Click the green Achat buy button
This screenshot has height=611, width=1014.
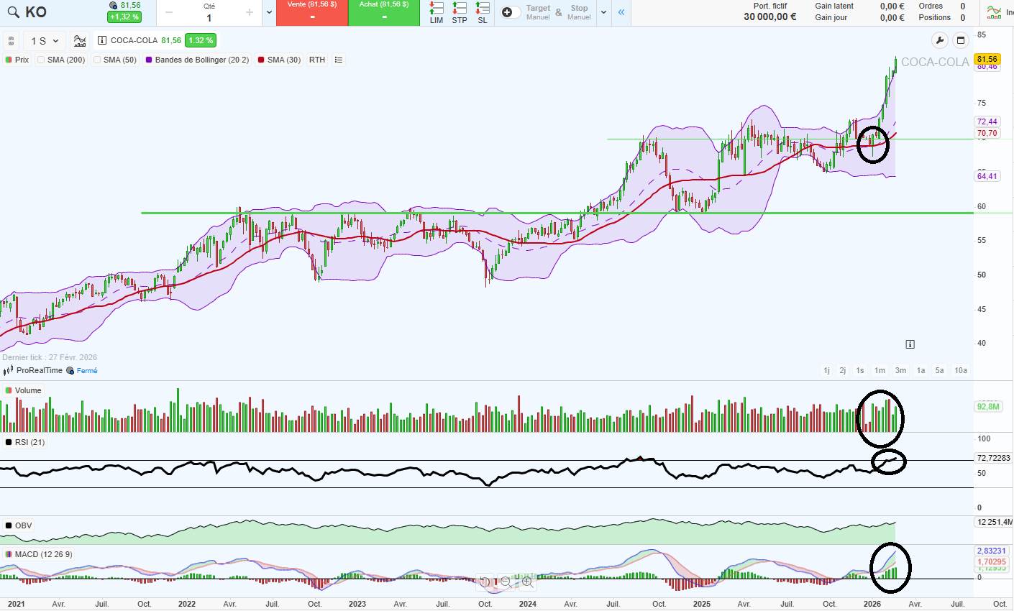383,12
